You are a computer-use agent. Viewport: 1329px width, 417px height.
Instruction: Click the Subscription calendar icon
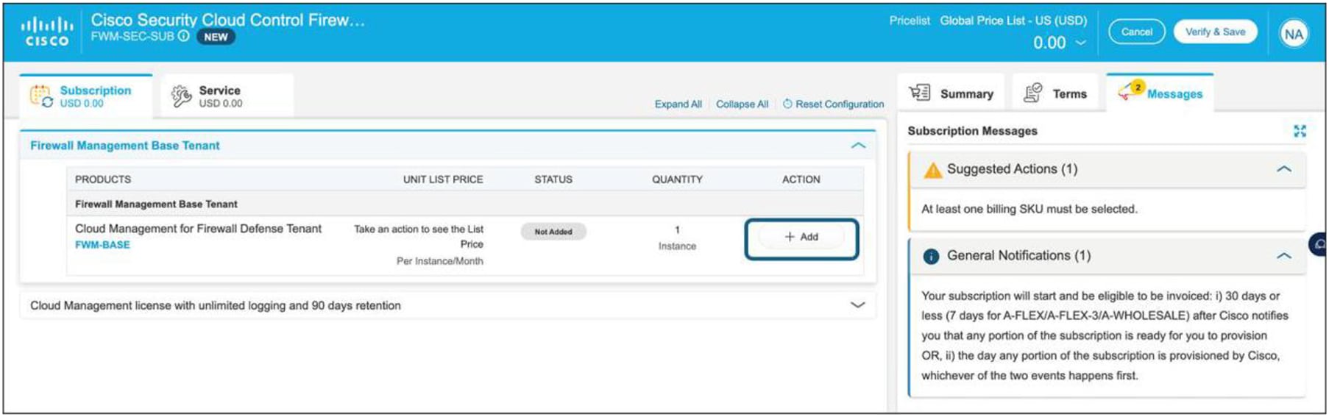coord(40,96)
